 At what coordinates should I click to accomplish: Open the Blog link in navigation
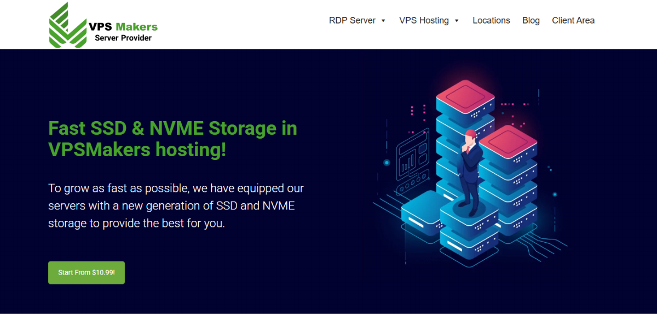(x=531, y=20)
